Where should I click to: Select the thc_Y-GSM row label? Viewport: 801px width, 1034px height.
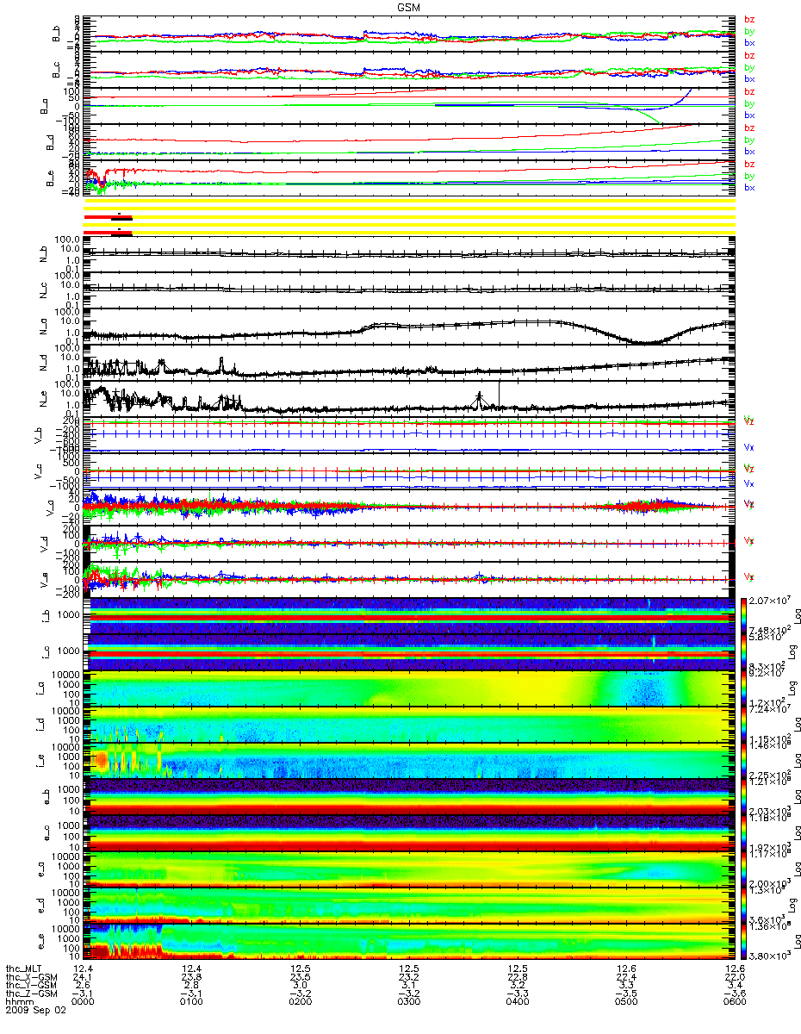(29, 985)
